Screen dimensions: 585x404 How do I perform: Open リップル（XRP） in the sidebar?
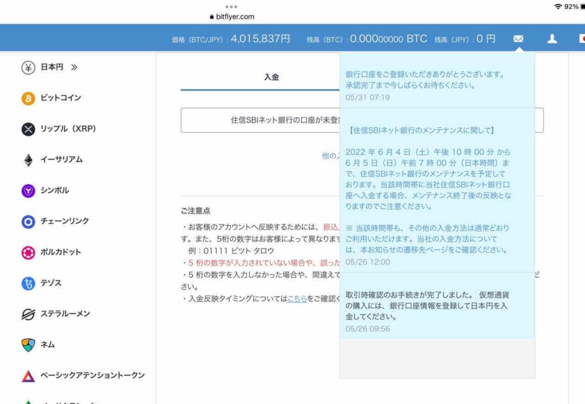point(68,129)
